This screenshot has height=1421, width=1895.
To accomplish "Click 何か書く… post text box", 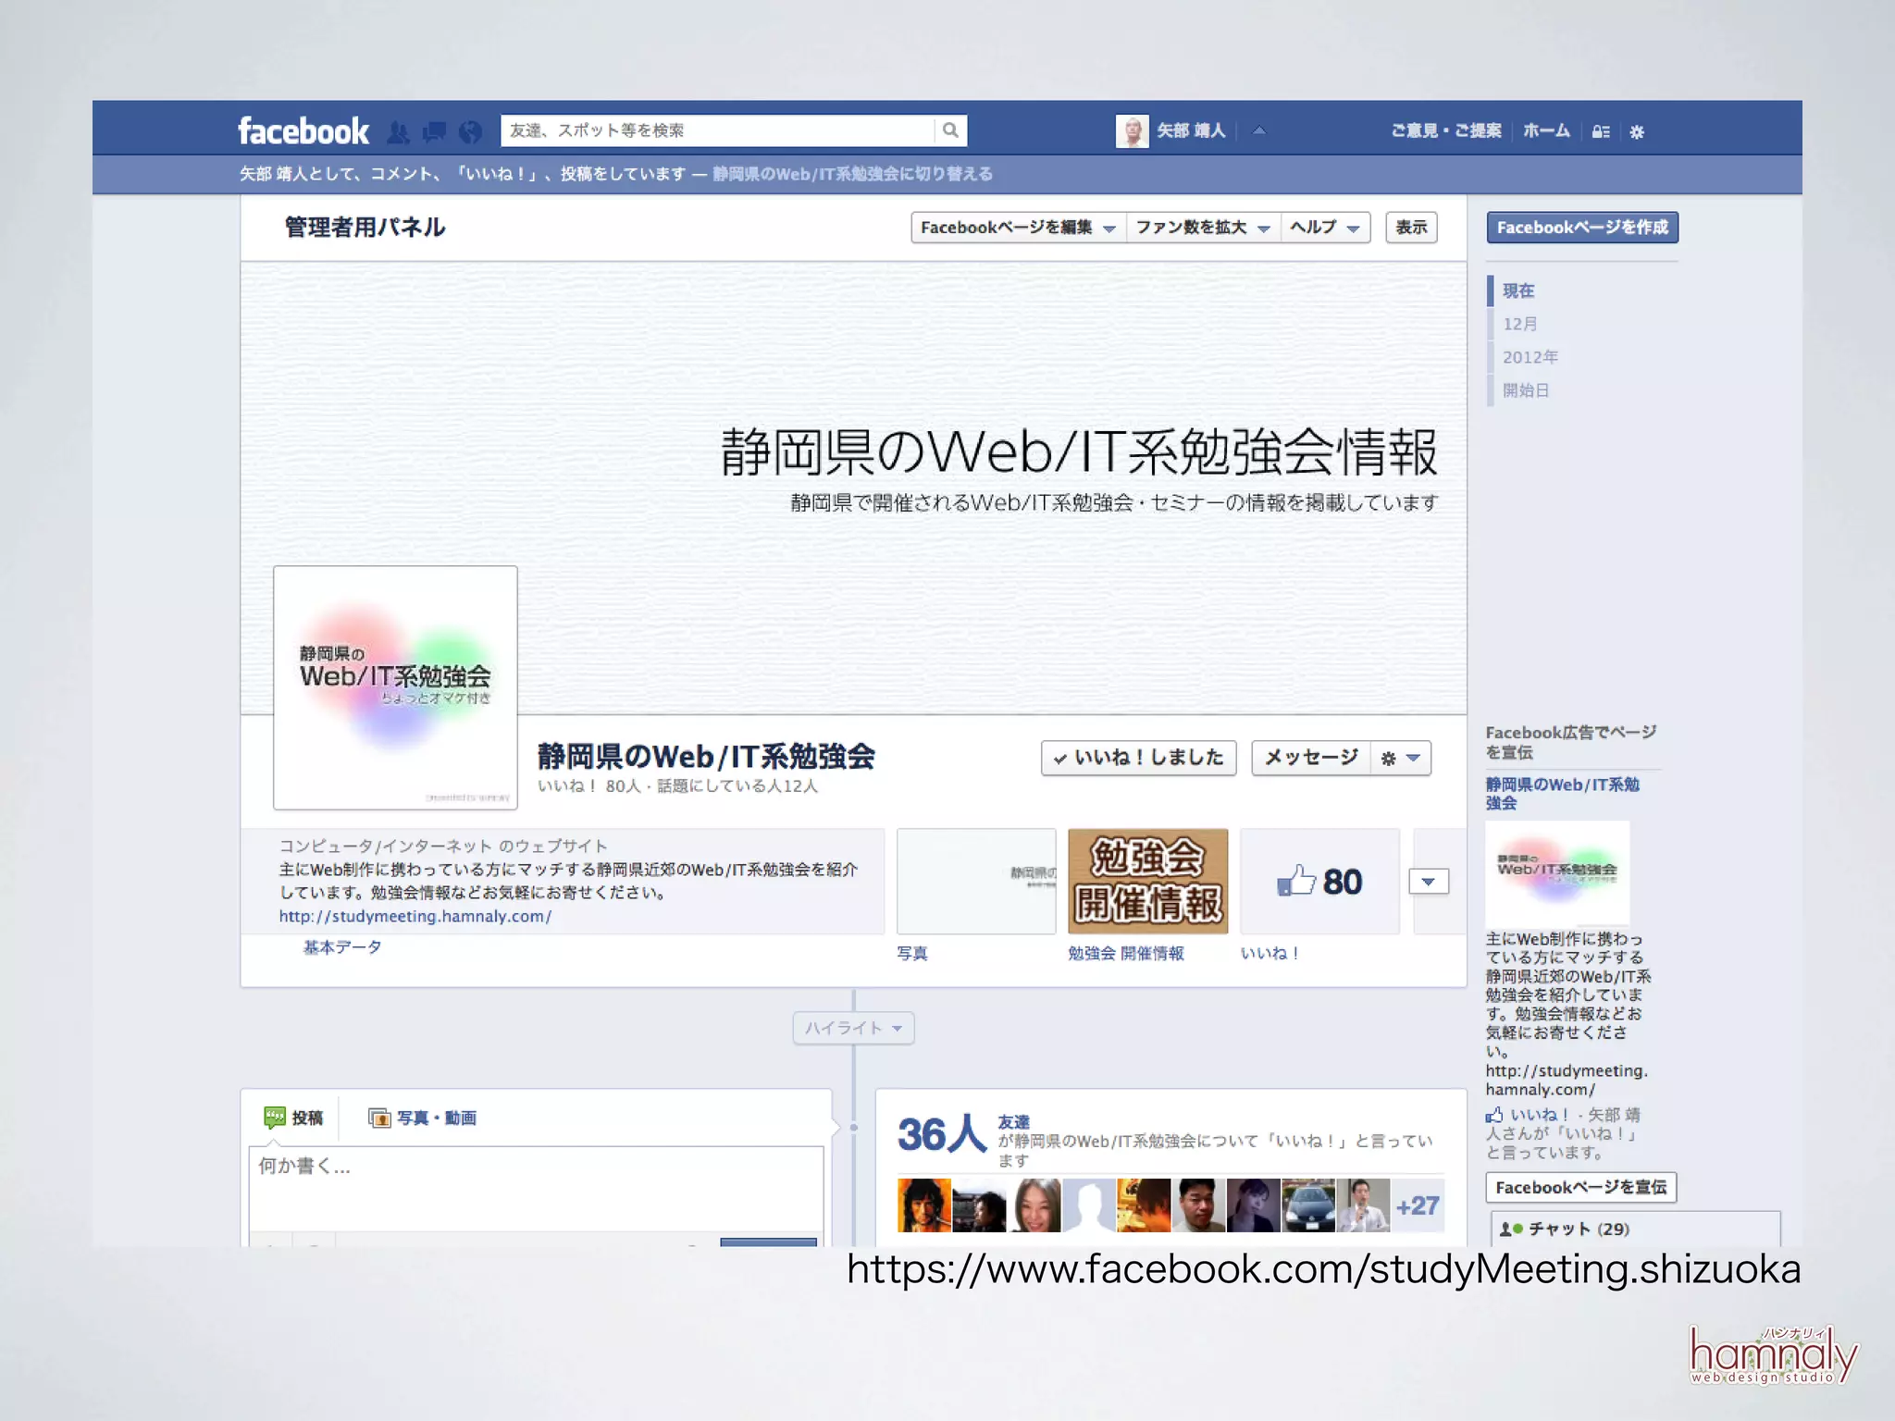I will pyautogui.click(x=536, y=1188).
